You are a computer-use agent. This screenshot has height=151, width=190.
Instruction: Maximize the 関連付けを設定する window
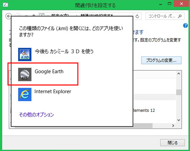(169, 4)
